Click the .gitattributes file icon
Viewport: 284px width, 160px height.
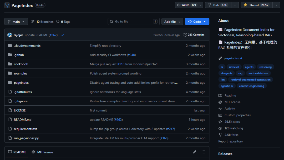[10, 92]
